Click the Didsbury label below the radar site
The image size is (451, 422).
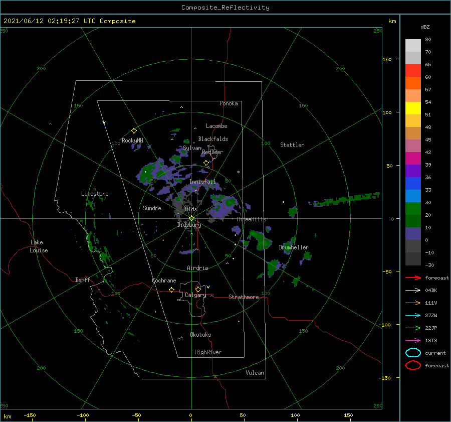click(189, 225)
